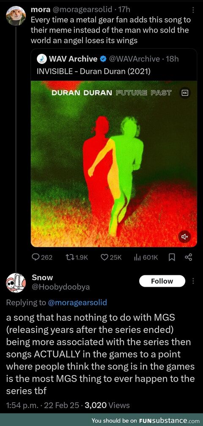The height and width of the screenshot is (426, 203).
Task: Play the Duran Duran Future Past video
Action: [x=114, y=164]
